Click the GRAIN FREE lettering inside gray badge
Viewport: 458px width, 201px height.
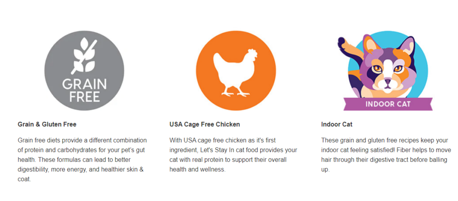click(85, 90)
